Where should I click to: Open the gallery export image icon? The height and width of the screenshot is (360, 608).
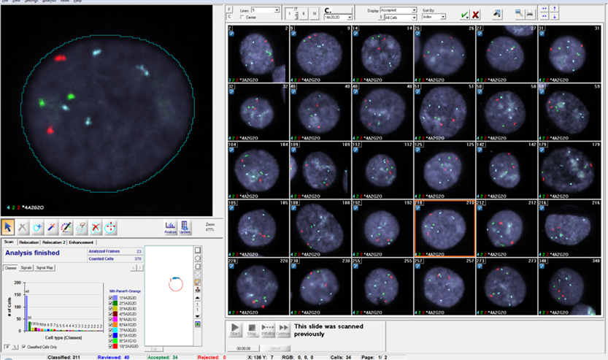click(497, 14)
